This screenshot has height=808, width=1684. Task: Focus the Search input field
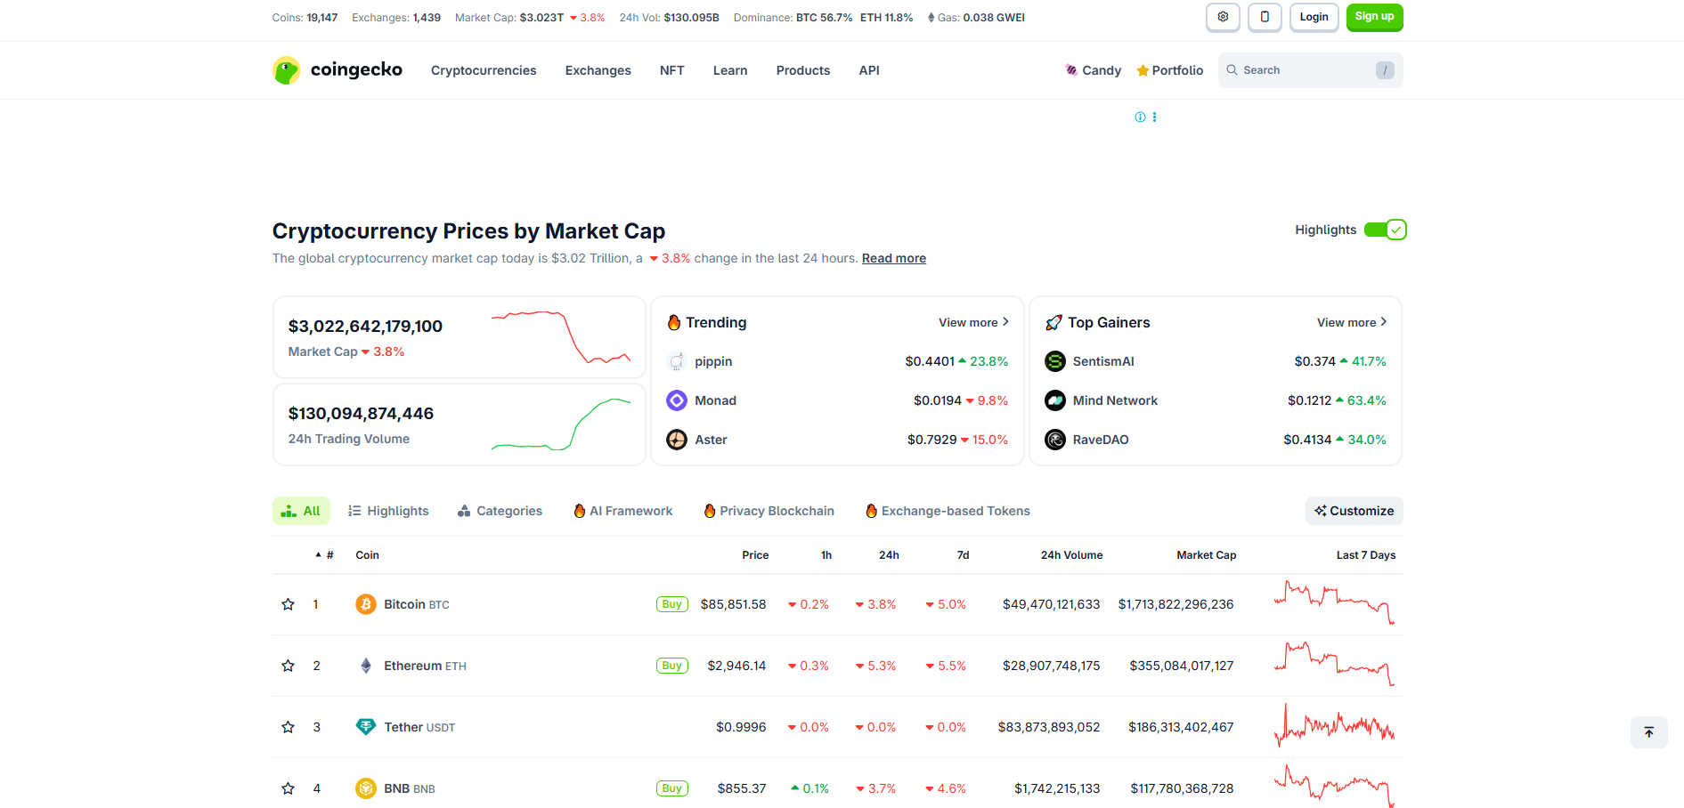point(1311,70)
